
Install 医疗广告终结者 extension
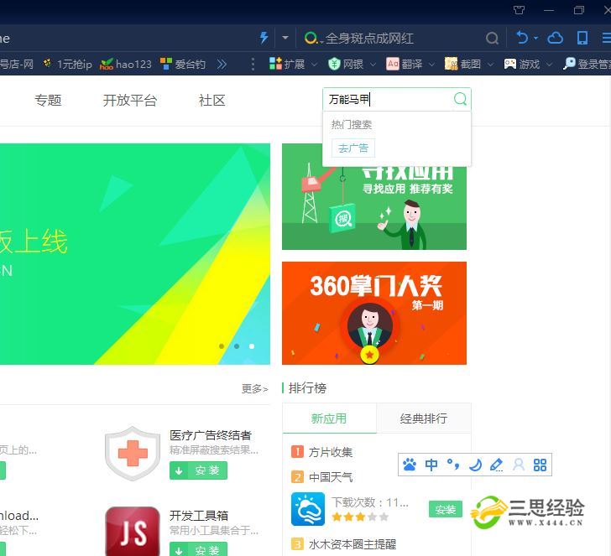[198, 470]
